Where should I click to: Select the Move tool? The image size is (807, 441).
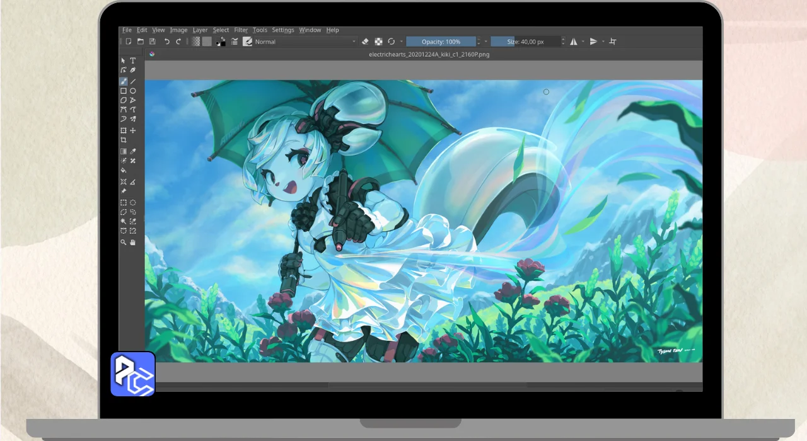click(x=133, y=130)
